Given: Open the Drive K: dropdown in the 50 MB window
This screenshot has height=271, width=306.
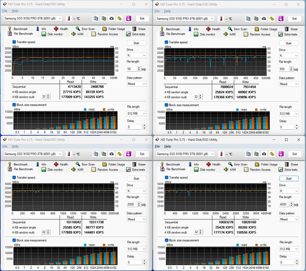Looking at the screenshot, I should coord(136,55).
